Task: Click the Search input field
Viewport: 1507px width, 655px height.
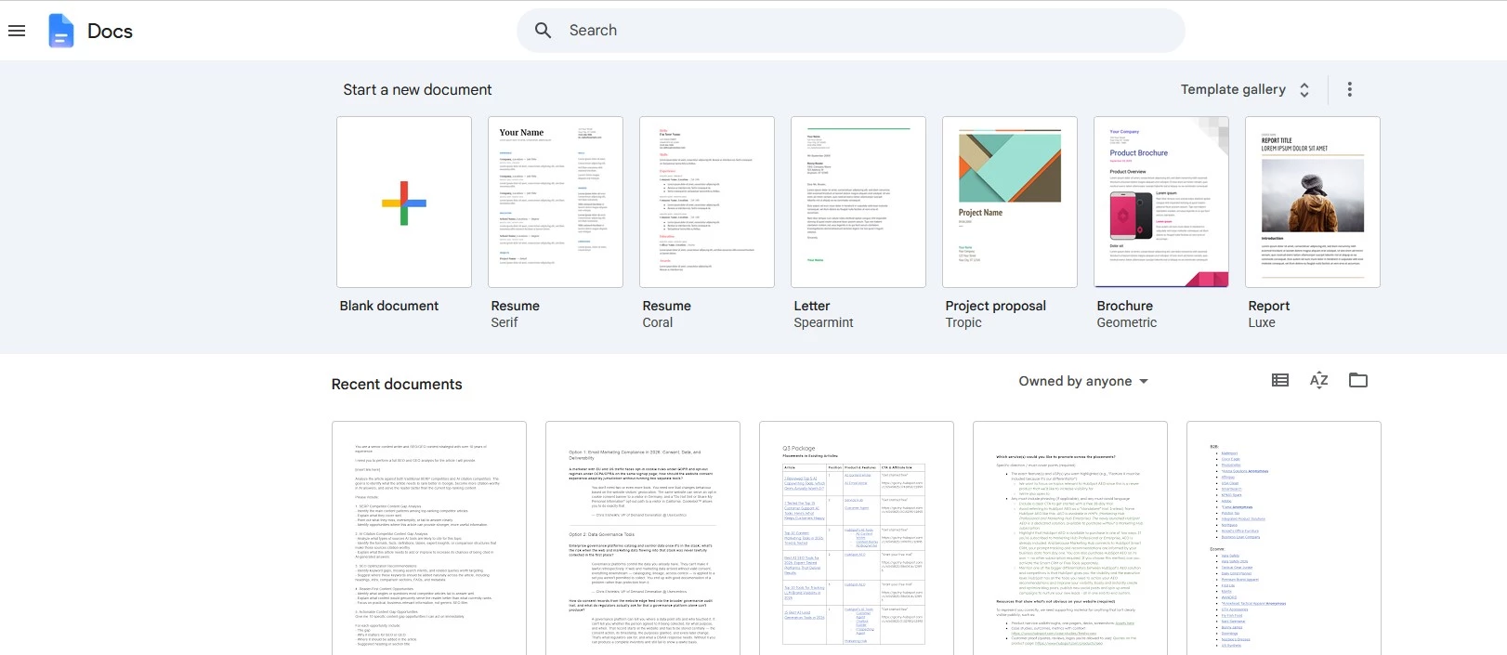Action: pyautogui.click(x=850, y=31)
